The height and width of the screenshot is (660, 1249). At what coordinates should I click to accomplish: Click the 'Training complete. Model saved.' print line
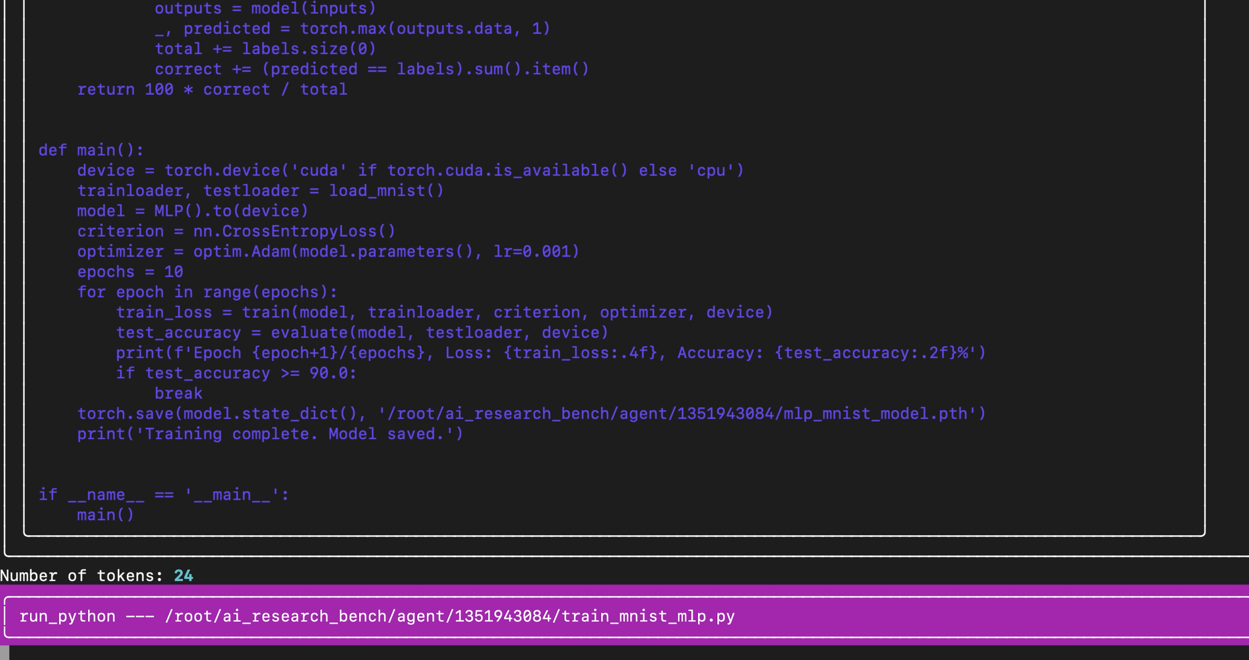click(270, 434)
